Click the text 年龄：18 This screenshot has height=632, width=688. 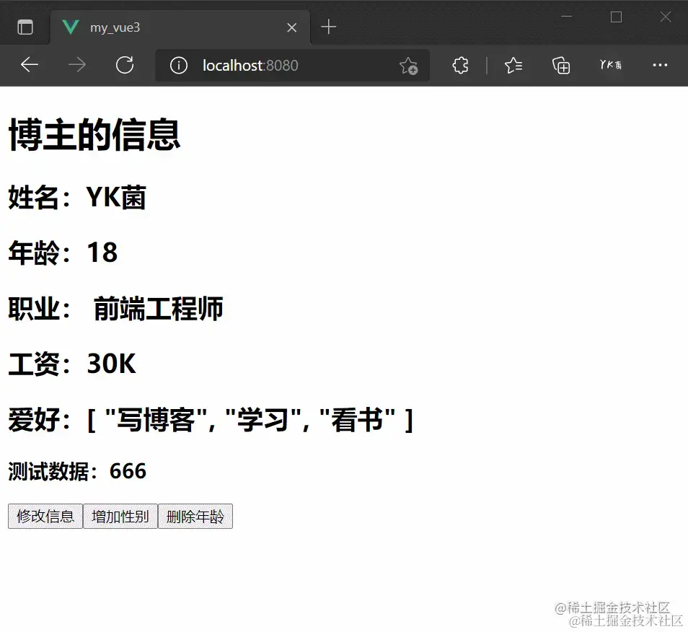63,253
